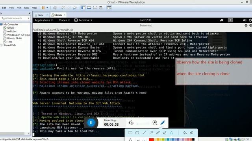Close the Home tab
This screenshot has width=252, height=141.
pos(47,15)
